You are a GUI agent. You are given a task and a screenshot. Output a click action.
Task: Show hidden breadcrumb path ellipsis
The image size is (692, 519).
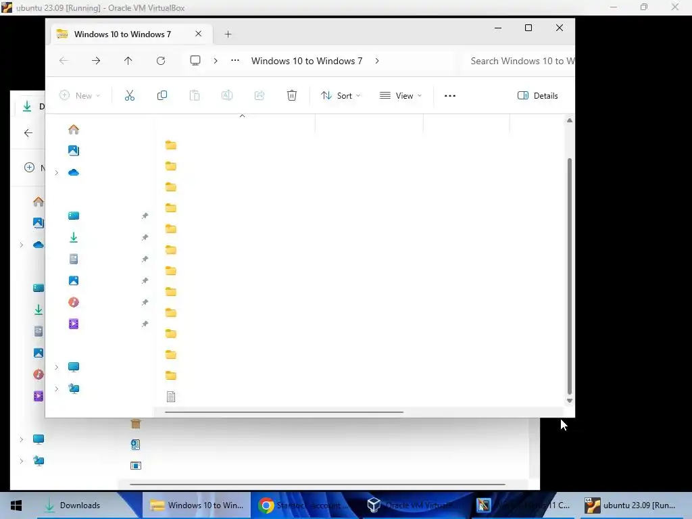pos(235,60)
